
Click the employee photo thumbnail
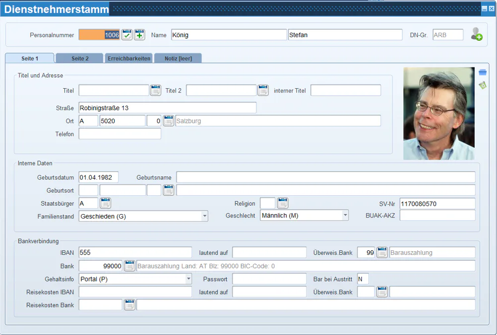click(x=438, y=113)
